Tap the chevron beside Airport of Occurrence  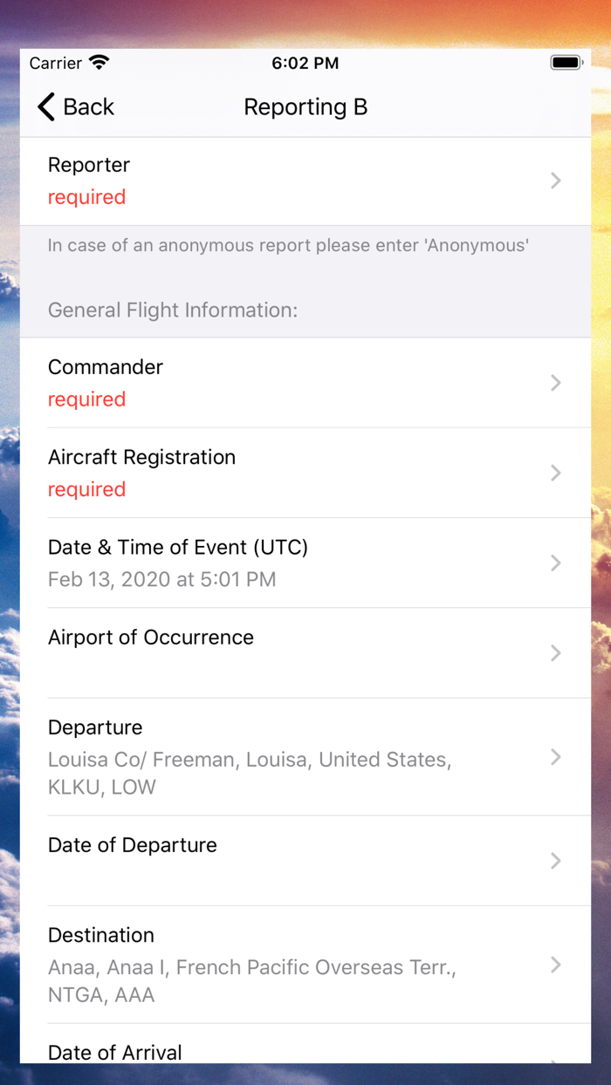[x=556, y=652]
